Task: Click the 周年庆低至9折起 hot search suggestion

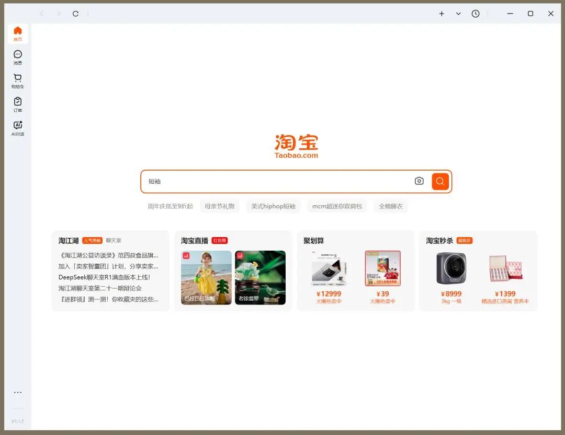Action: coord(171,206)
